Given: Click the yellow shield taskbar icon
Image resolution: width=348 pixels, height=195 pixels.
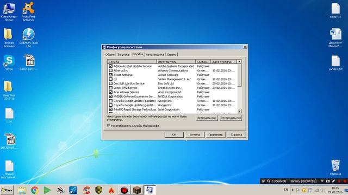Looking at the screenshot, I should pos(98,190).
